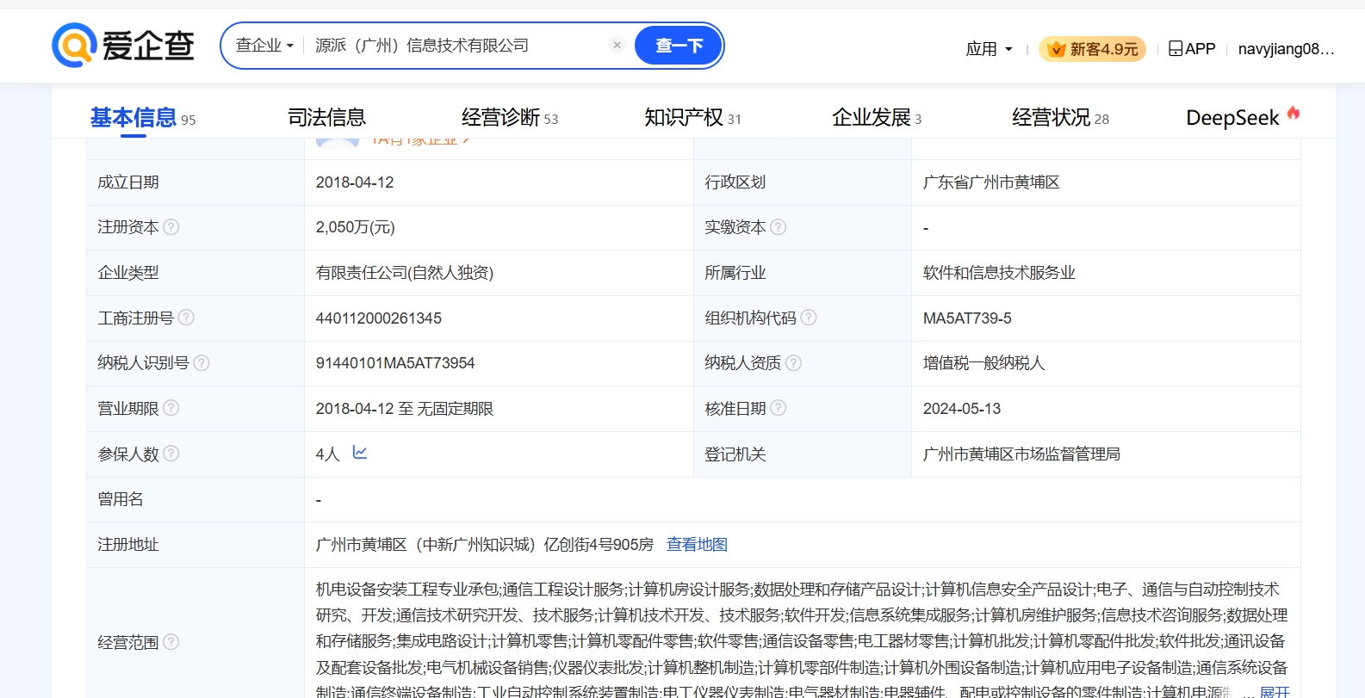This screenshot has height=698, width=1365.
Task: Open the 查企业 search type dropdown
Action: point(264,45)
